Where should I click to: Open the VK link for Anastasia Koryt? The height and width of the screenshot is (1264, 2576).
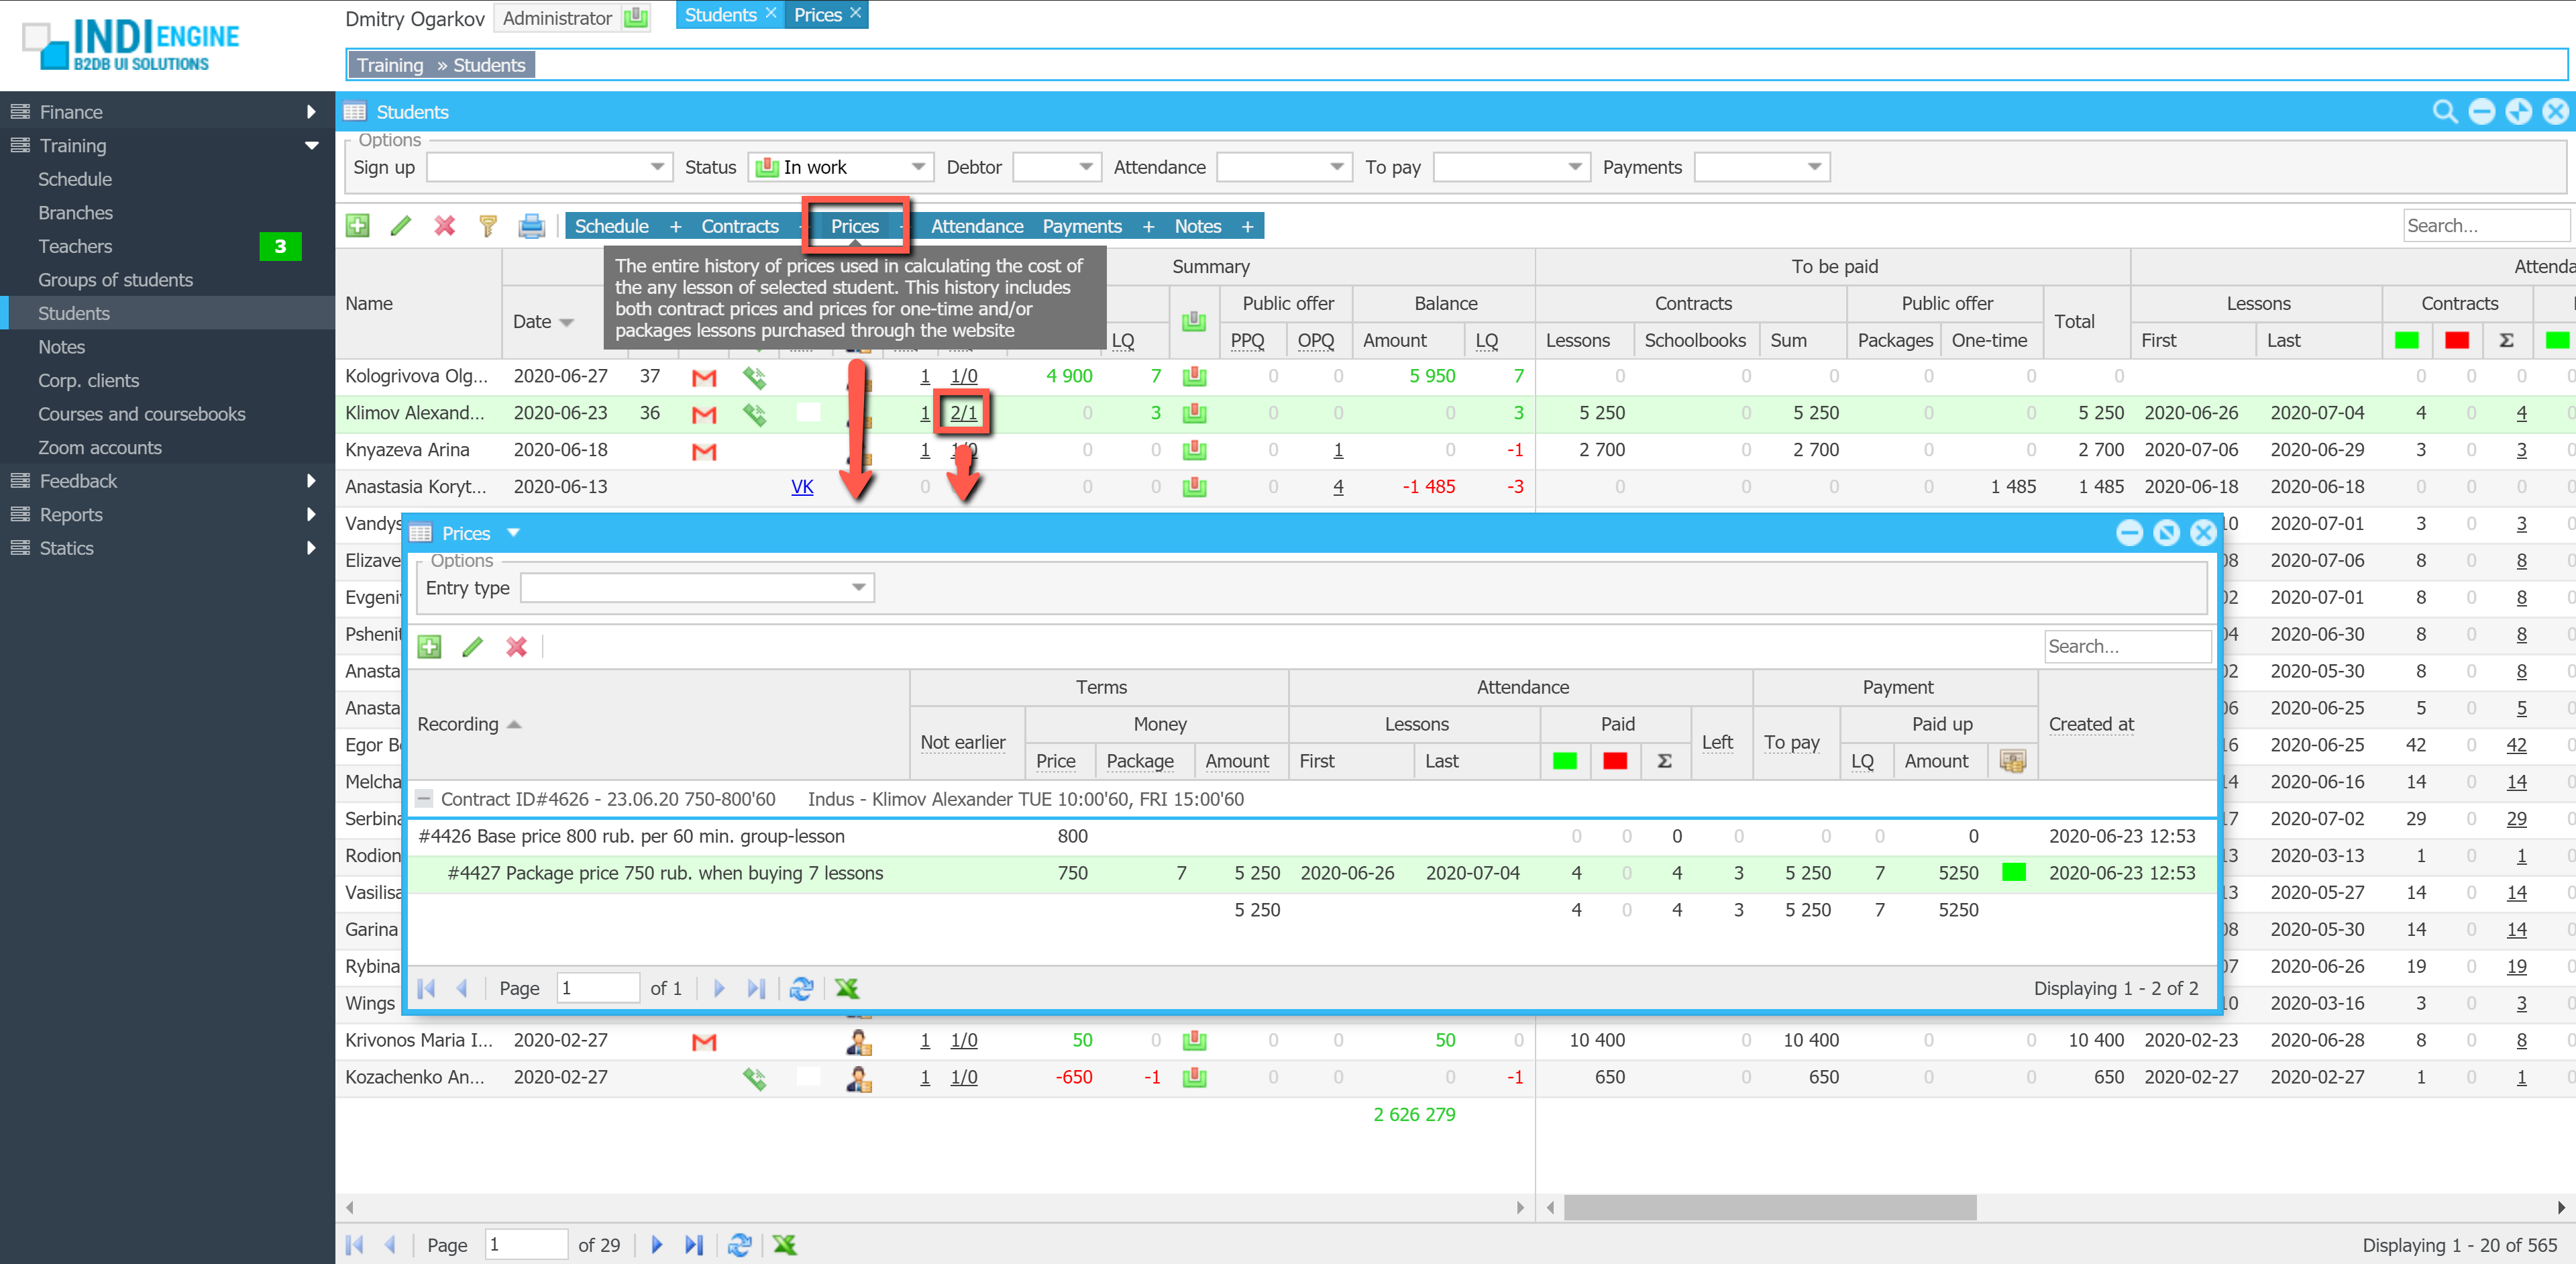(x=801, y=487)
